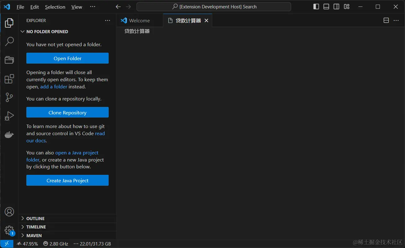Viewport: 405px width, 248px height.
Task: Click the Open Folder button
Action: coord(67,58)
